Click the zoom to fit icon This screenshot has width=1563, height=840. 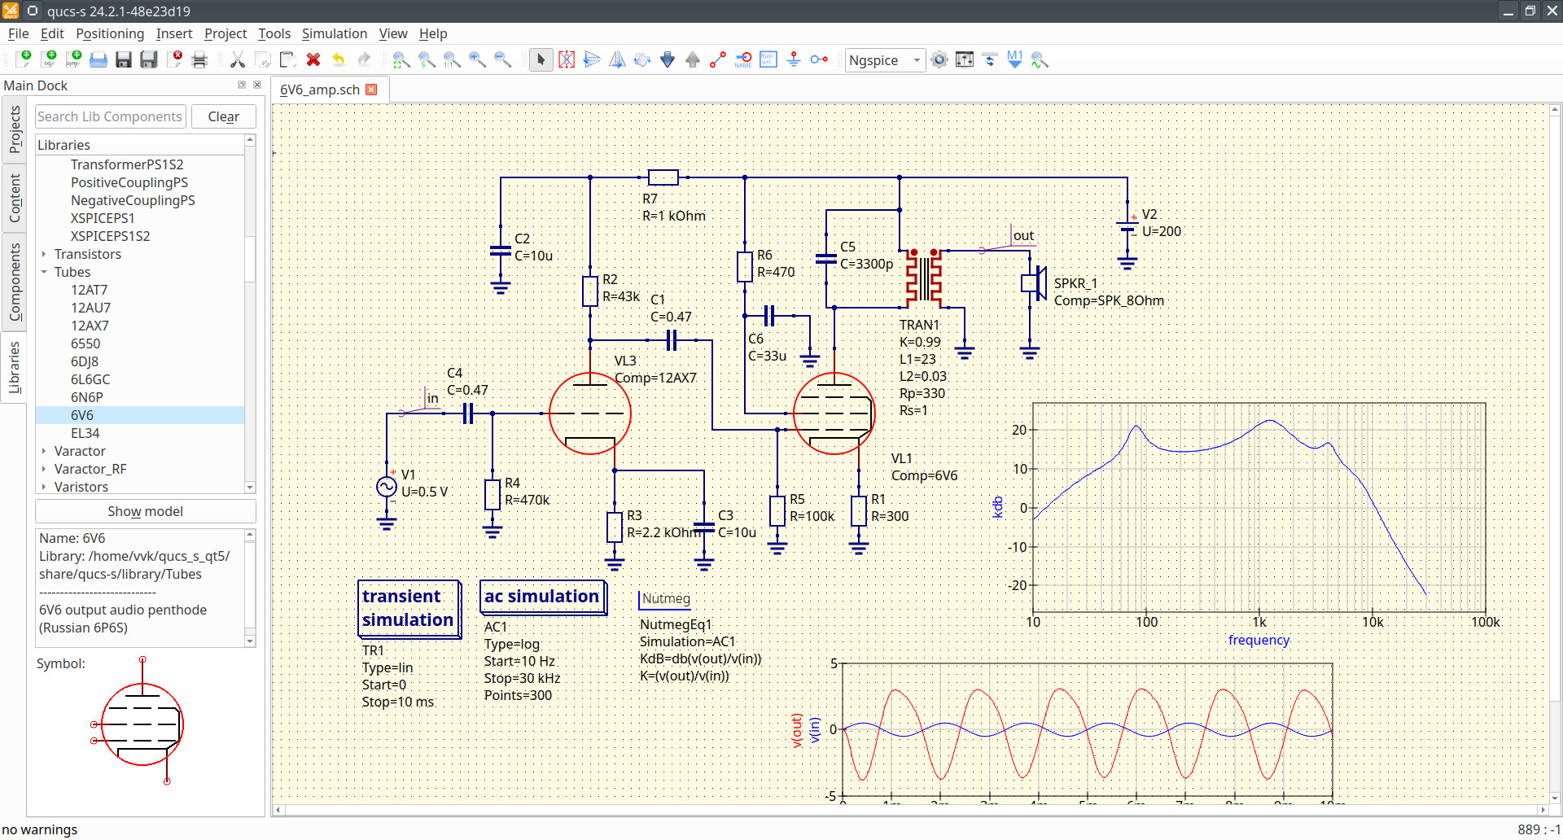point(401,60)
